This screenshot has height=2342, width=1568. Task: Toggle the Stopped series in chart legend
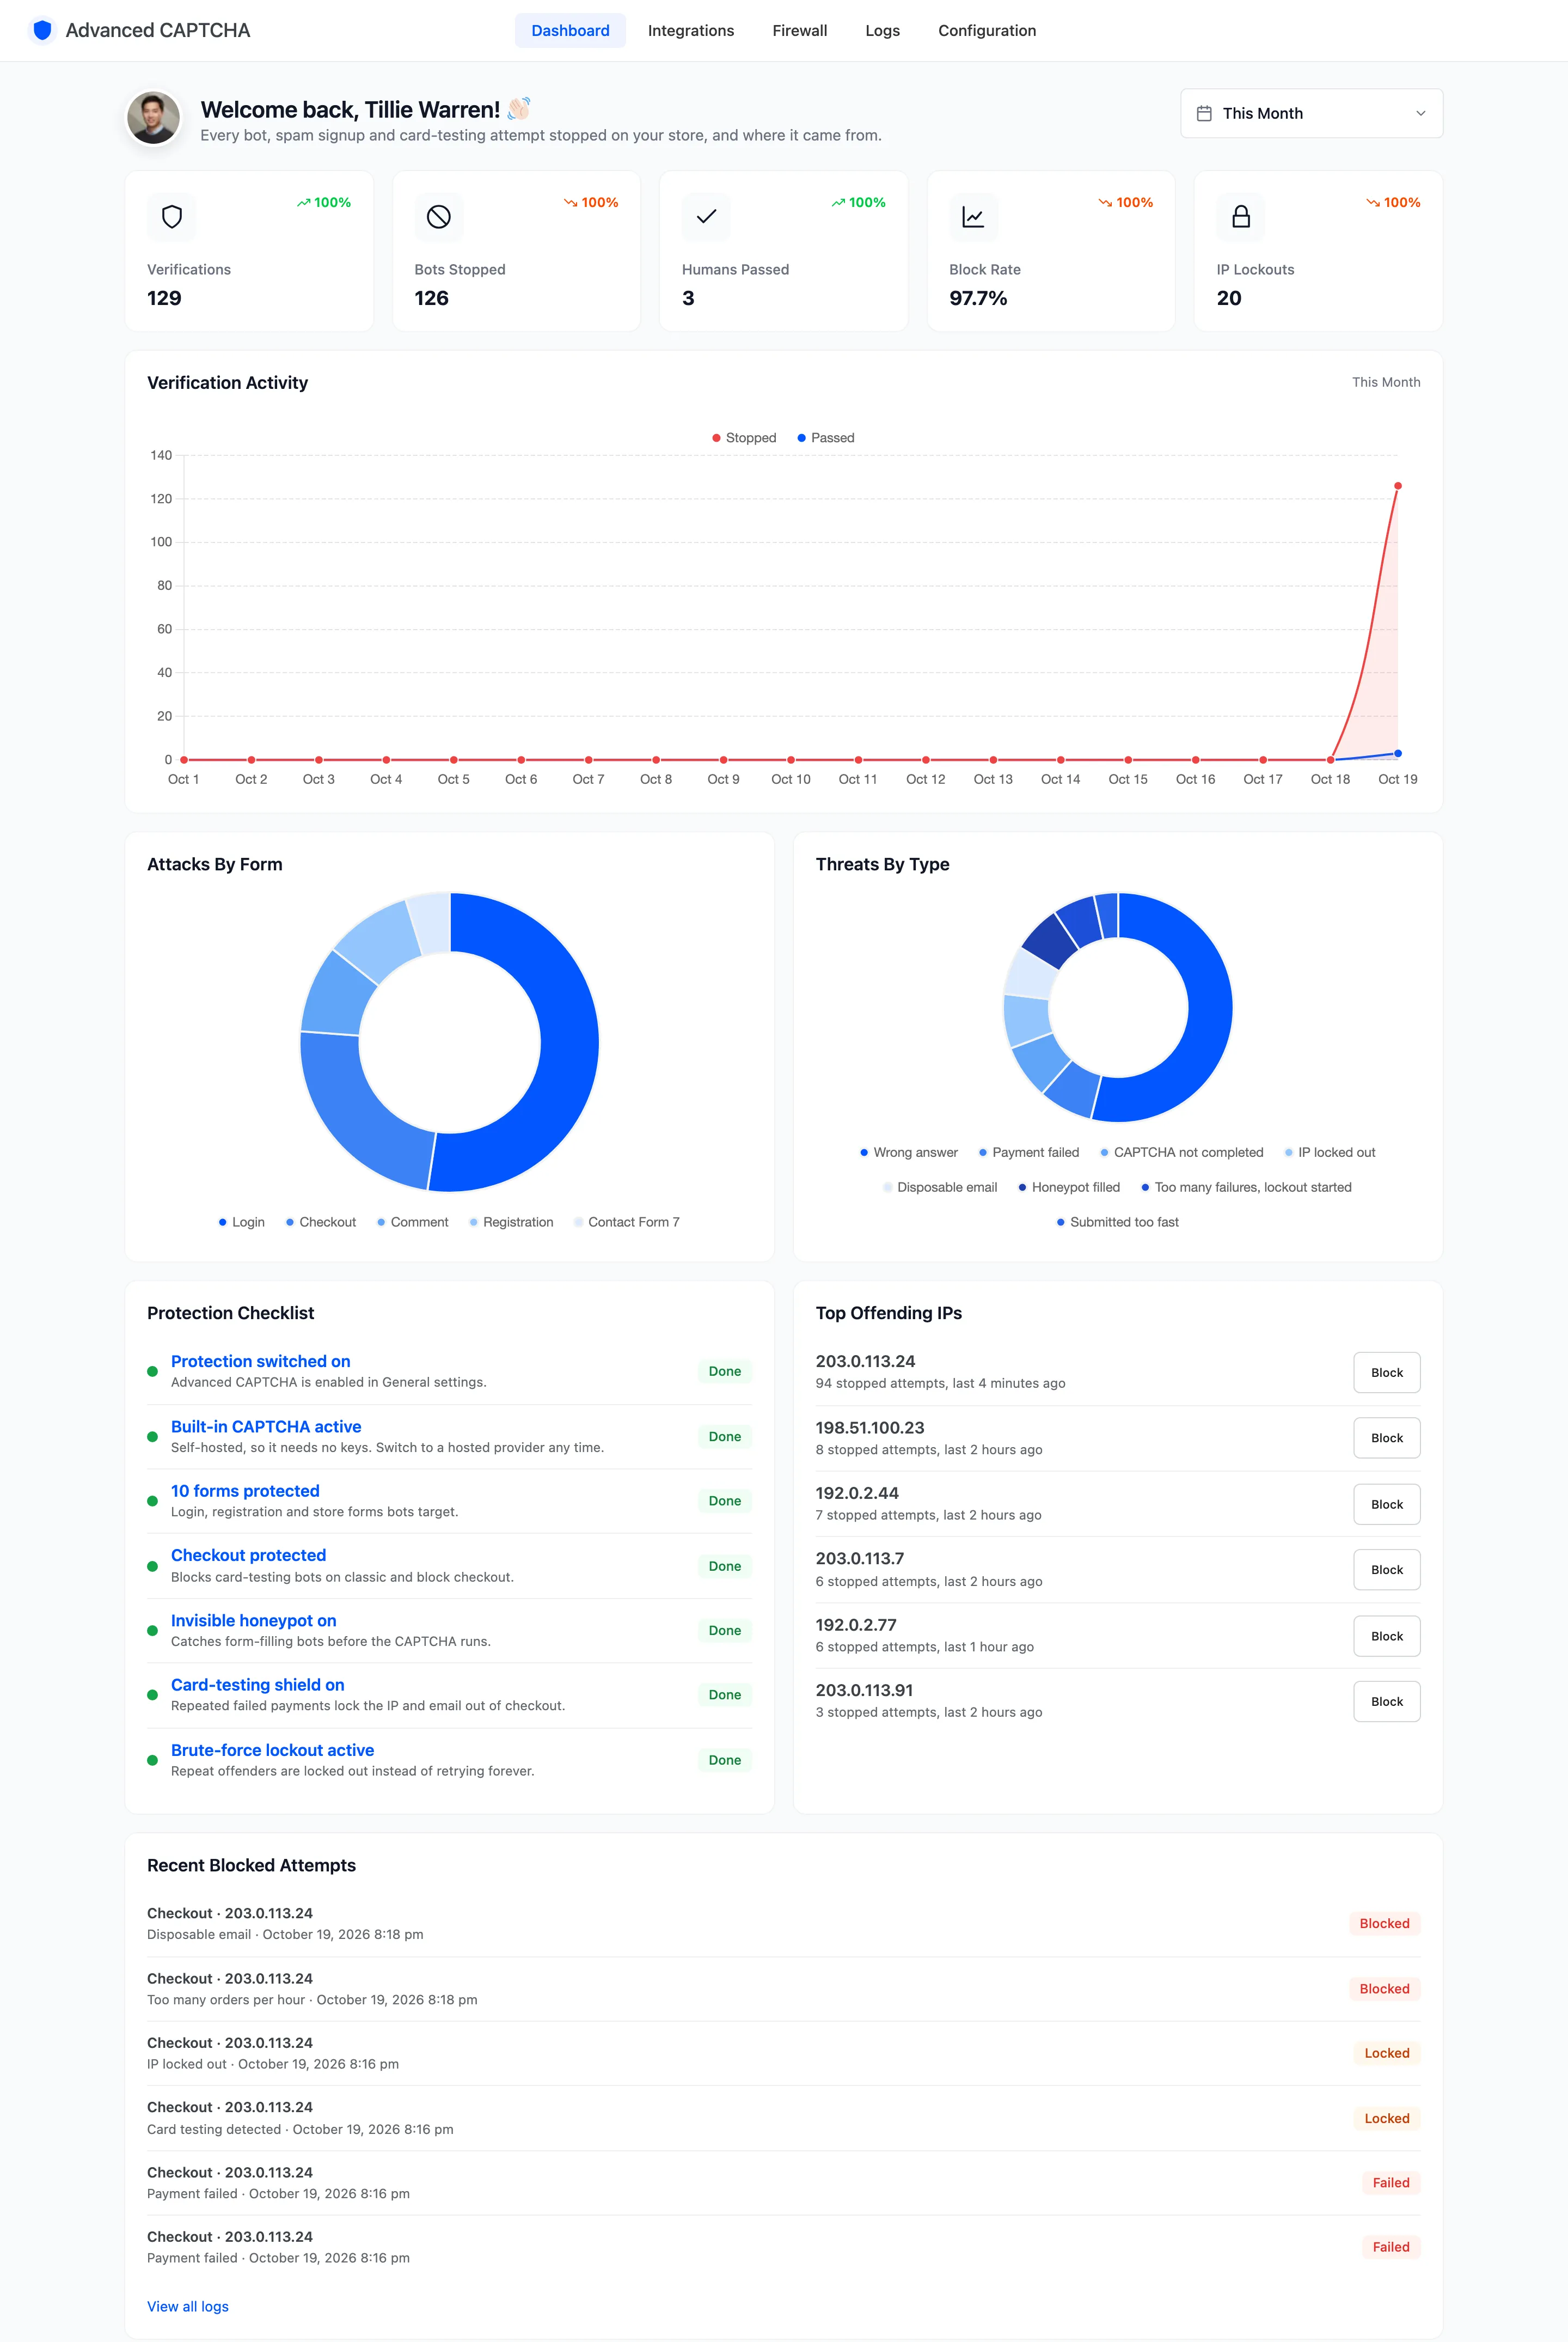pyautogui.click(x=744, y=438)
